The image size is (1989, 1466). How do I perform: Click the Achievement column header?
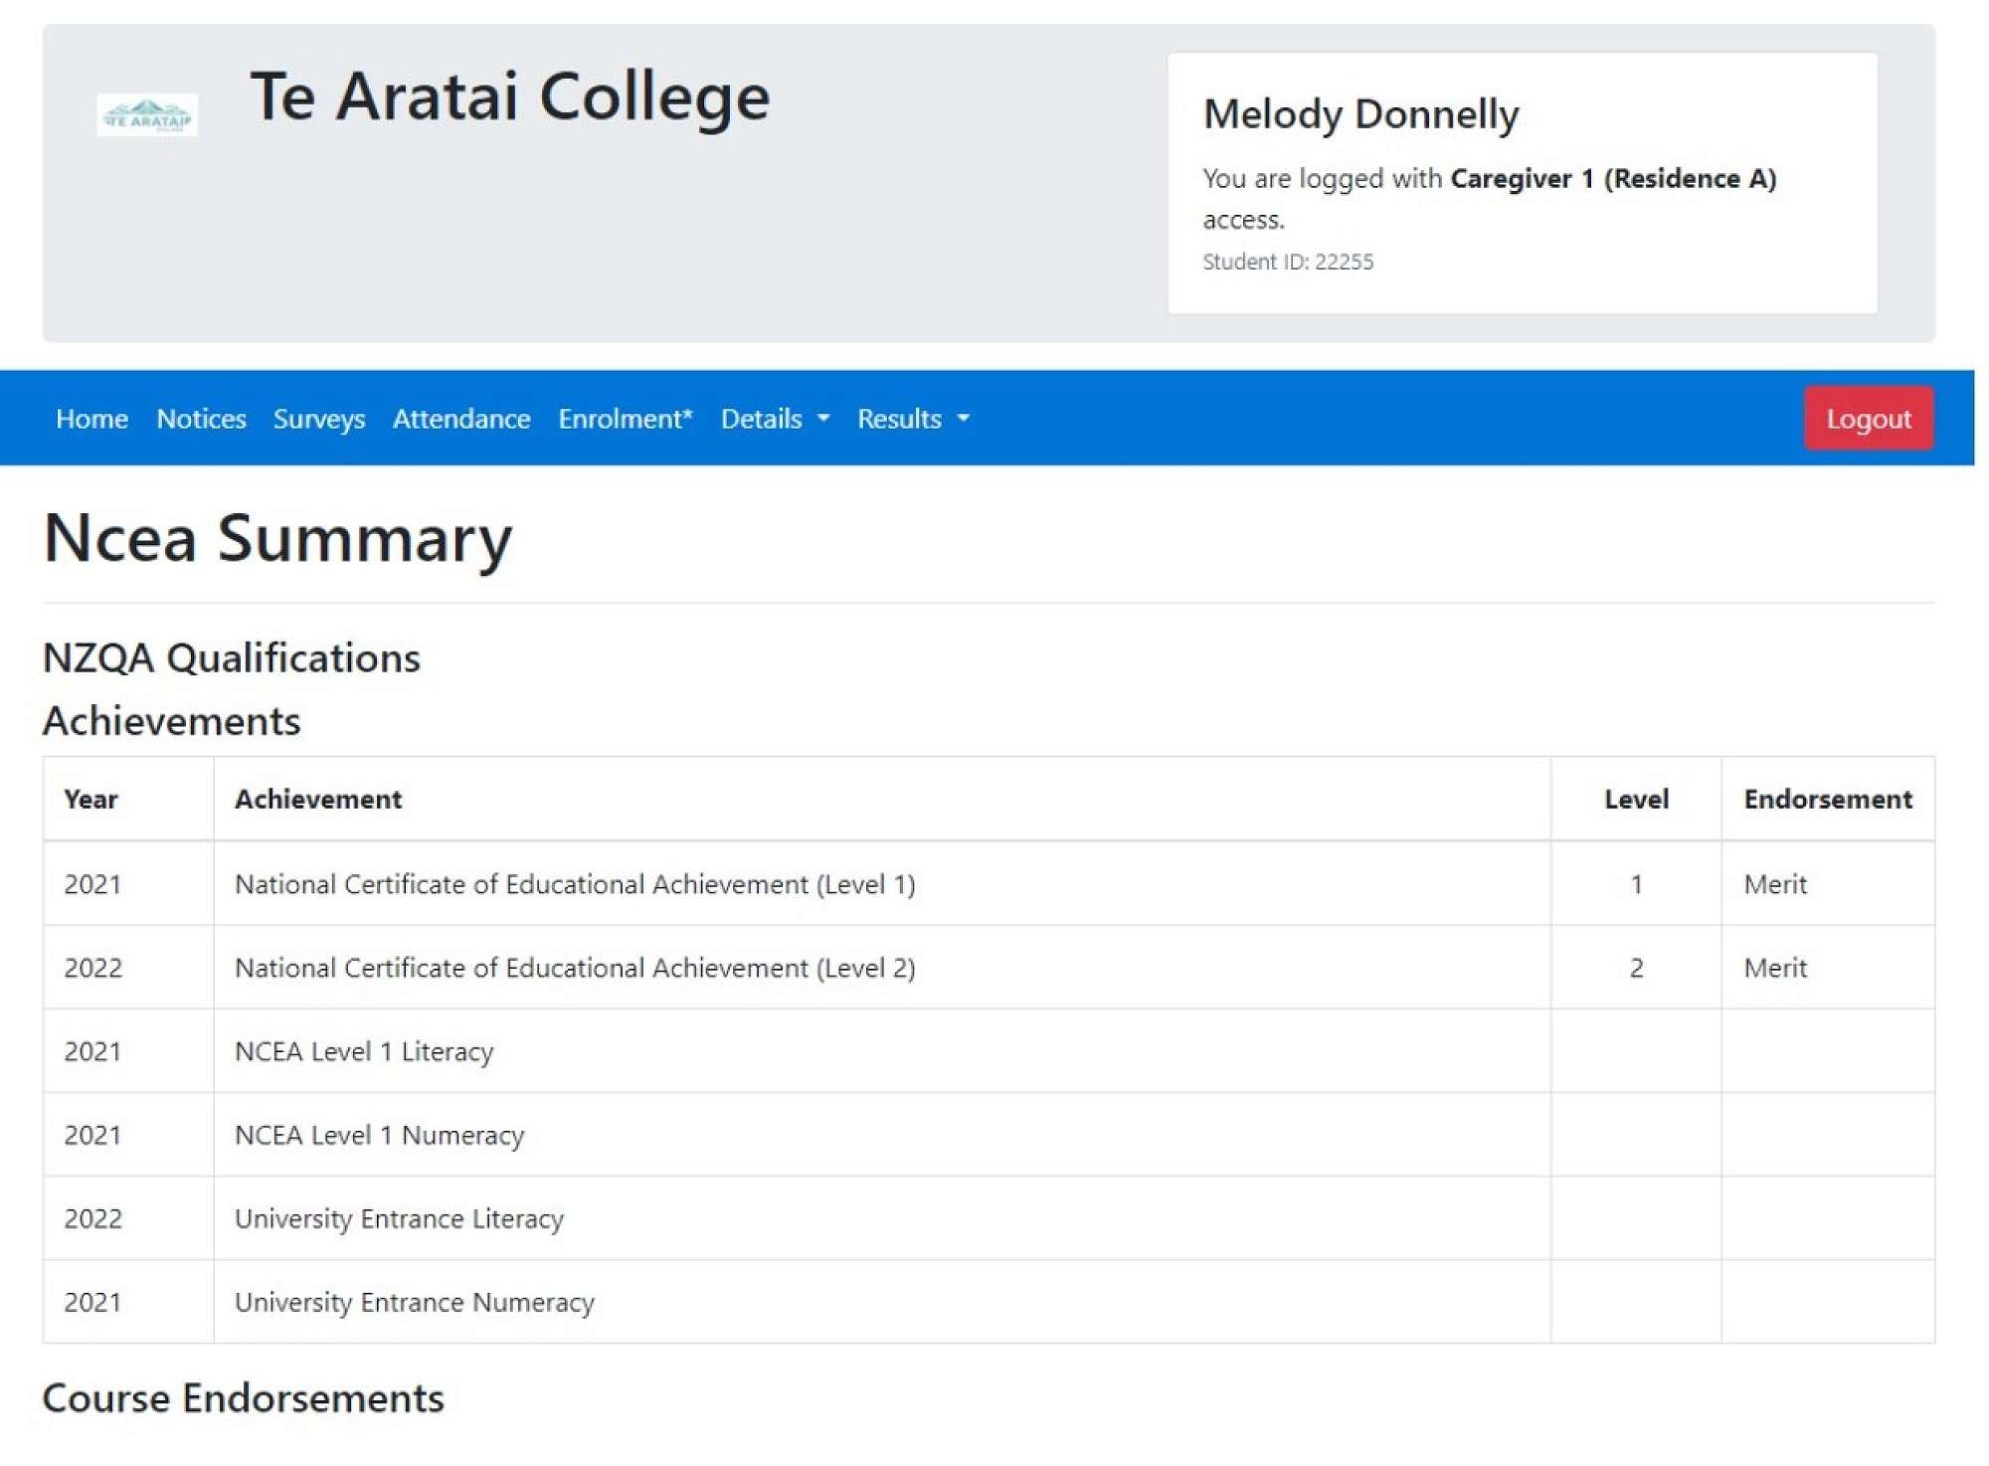(x=318, y=799)
